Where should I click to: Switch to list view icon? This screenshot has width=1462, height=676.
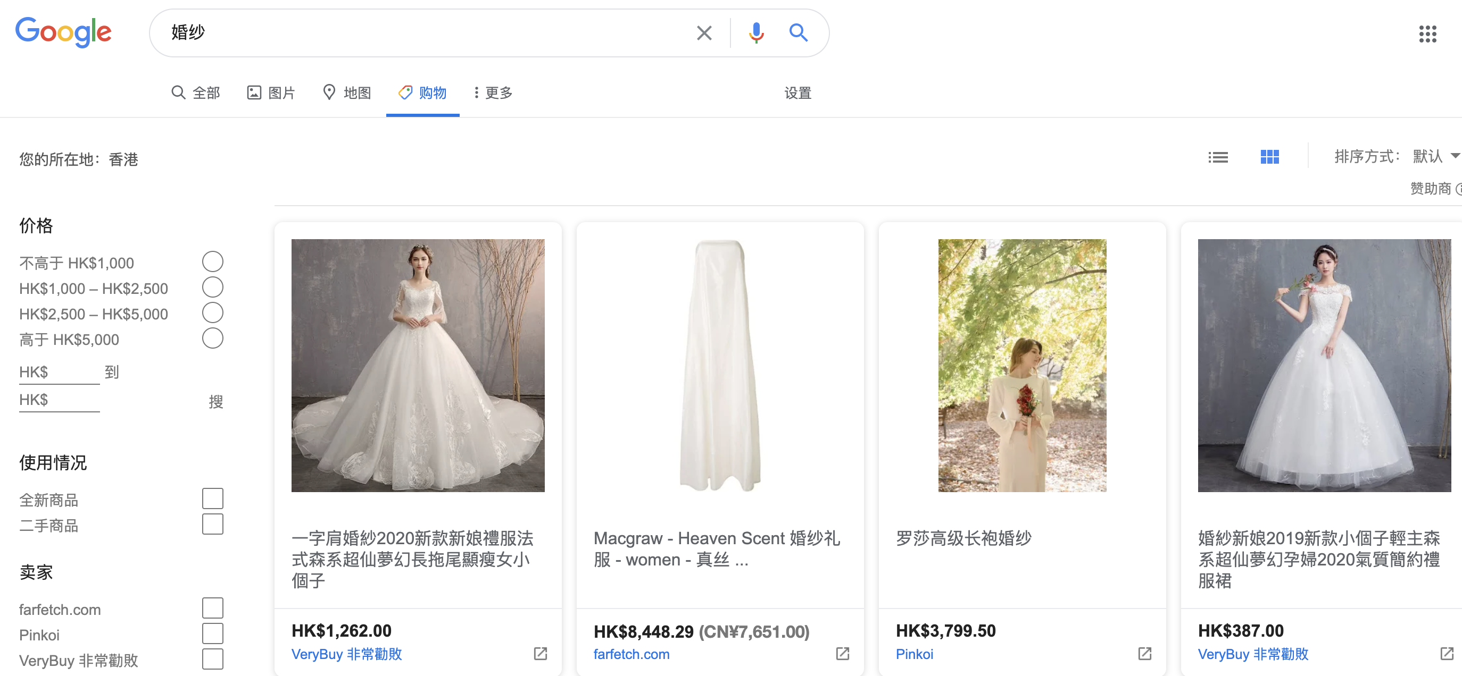coord(1218,157)
